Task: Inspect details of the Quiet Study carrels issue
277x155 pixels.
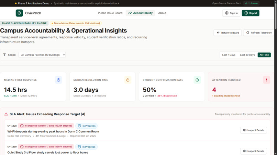Action: [x=254, y=151]
